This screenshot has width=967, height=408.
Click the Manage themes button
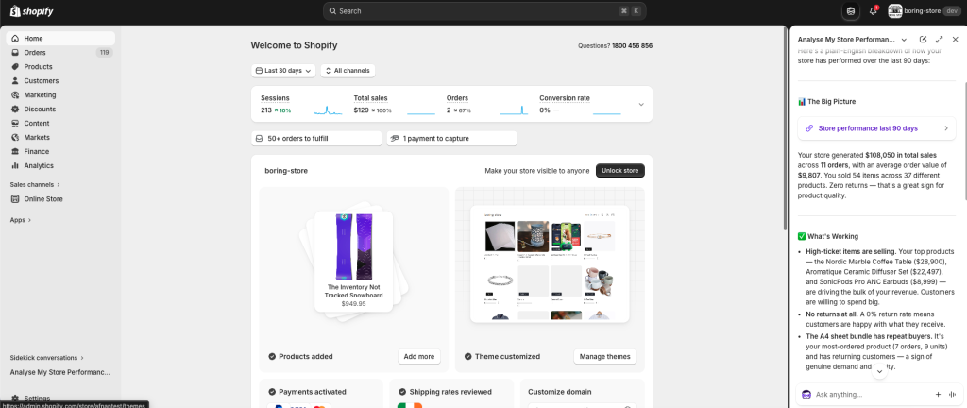pos(604,357)
